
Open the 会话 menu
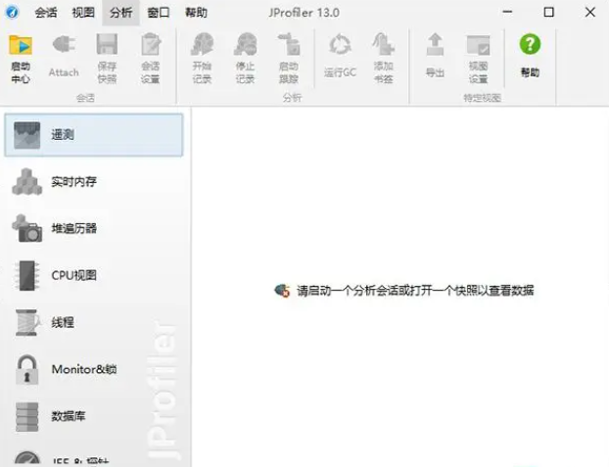click(46, 13)
